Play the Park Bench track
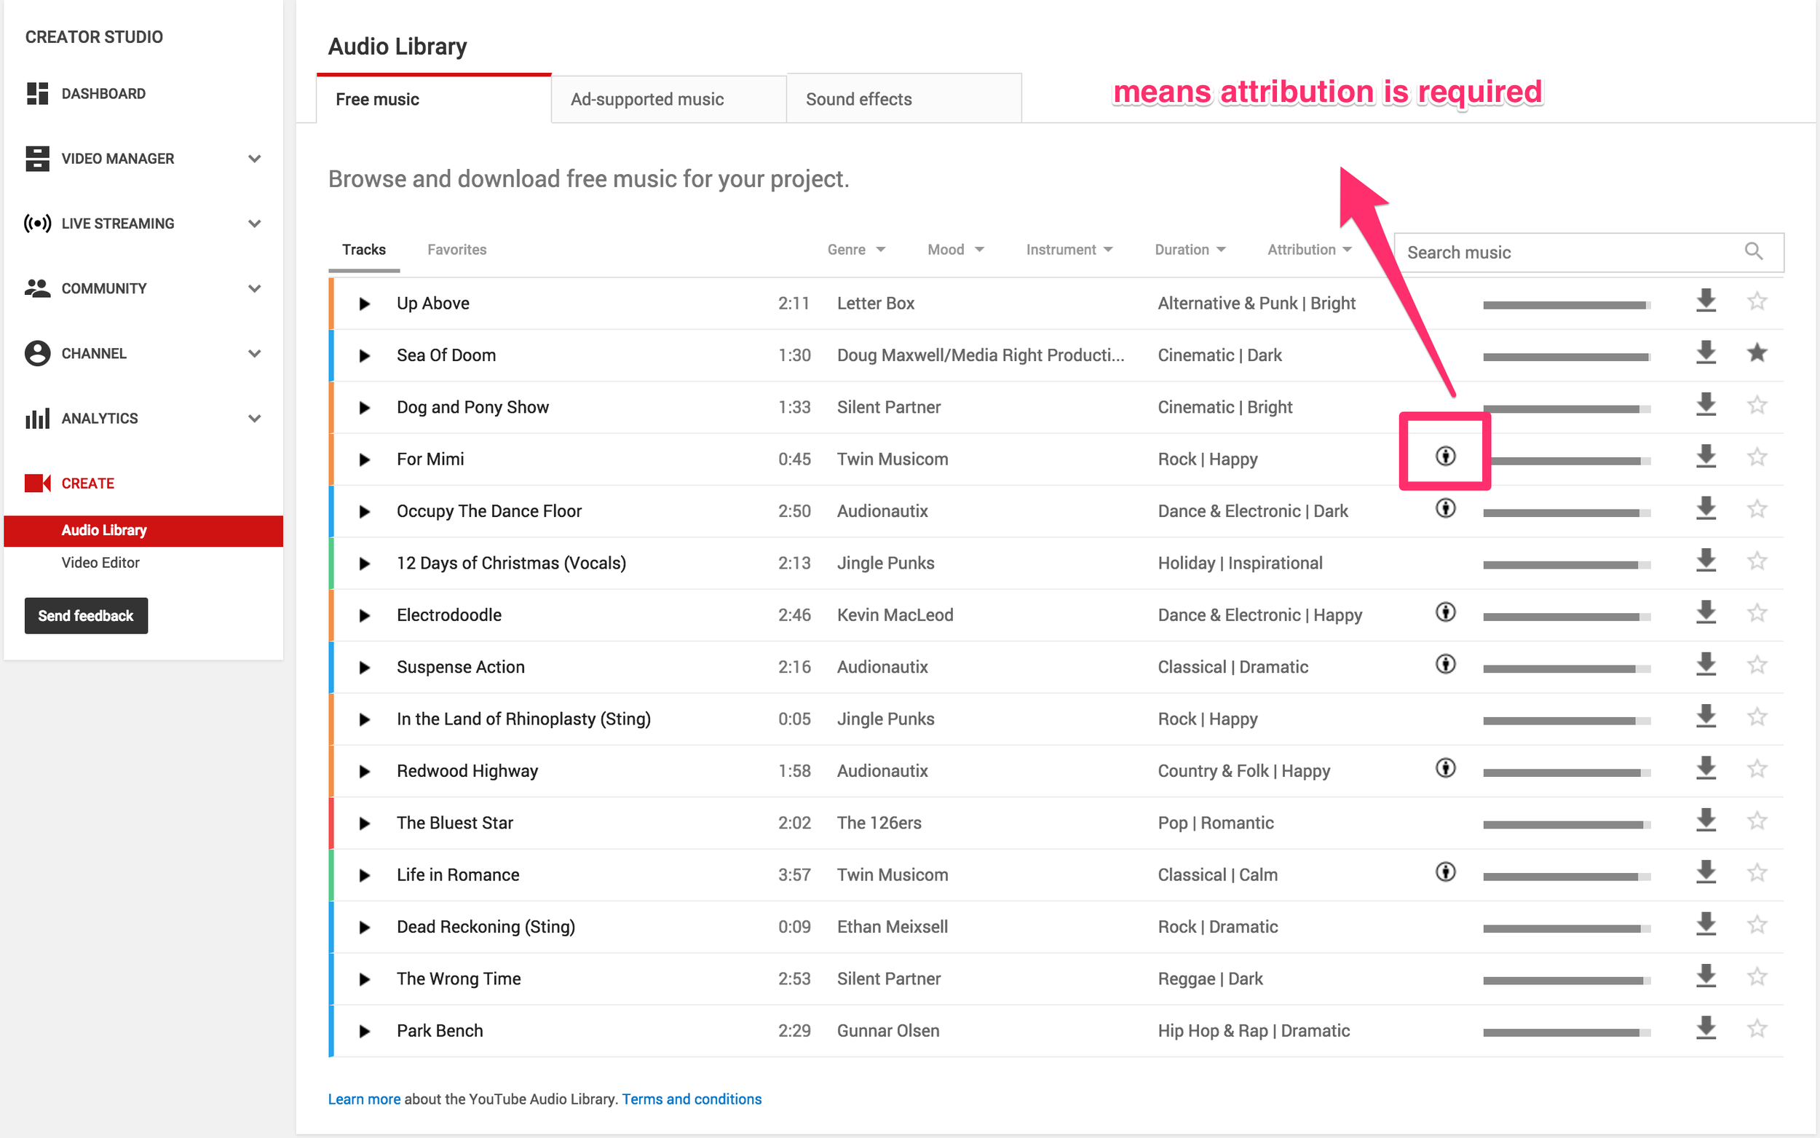 365,1030
